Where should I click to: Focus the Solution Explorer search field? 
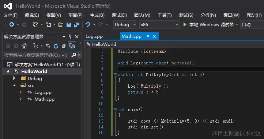[36, 55]
